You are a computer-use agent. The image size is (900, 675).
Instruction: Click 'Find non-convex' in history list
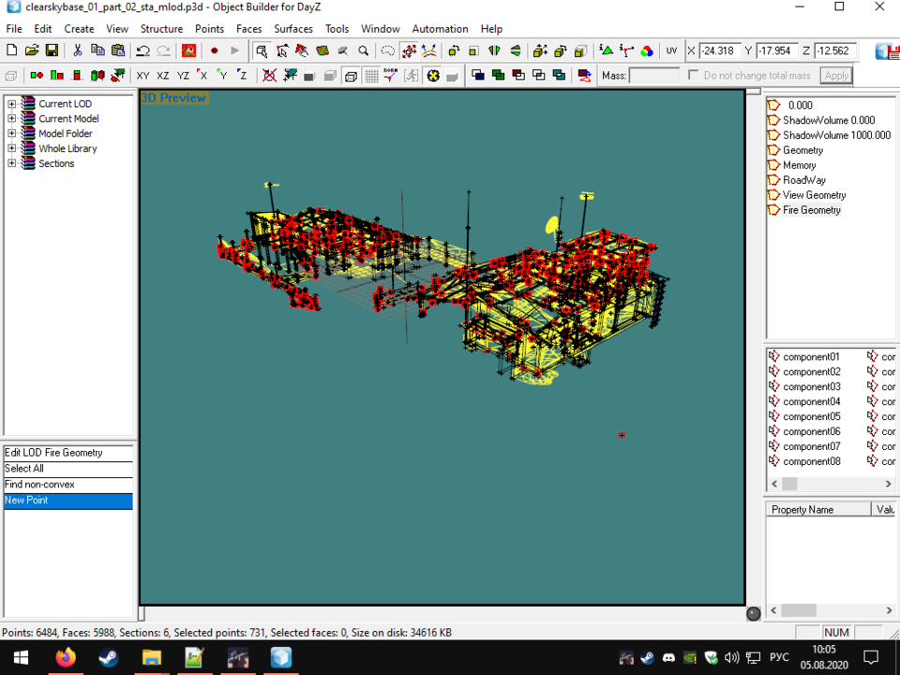click(x=68, y=485)
